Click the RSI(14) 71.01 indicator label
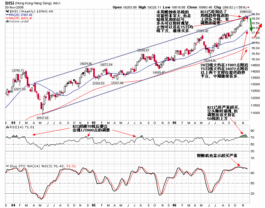Image resolution: width=265 pixels, height=208 pixels. pos(22,127)
